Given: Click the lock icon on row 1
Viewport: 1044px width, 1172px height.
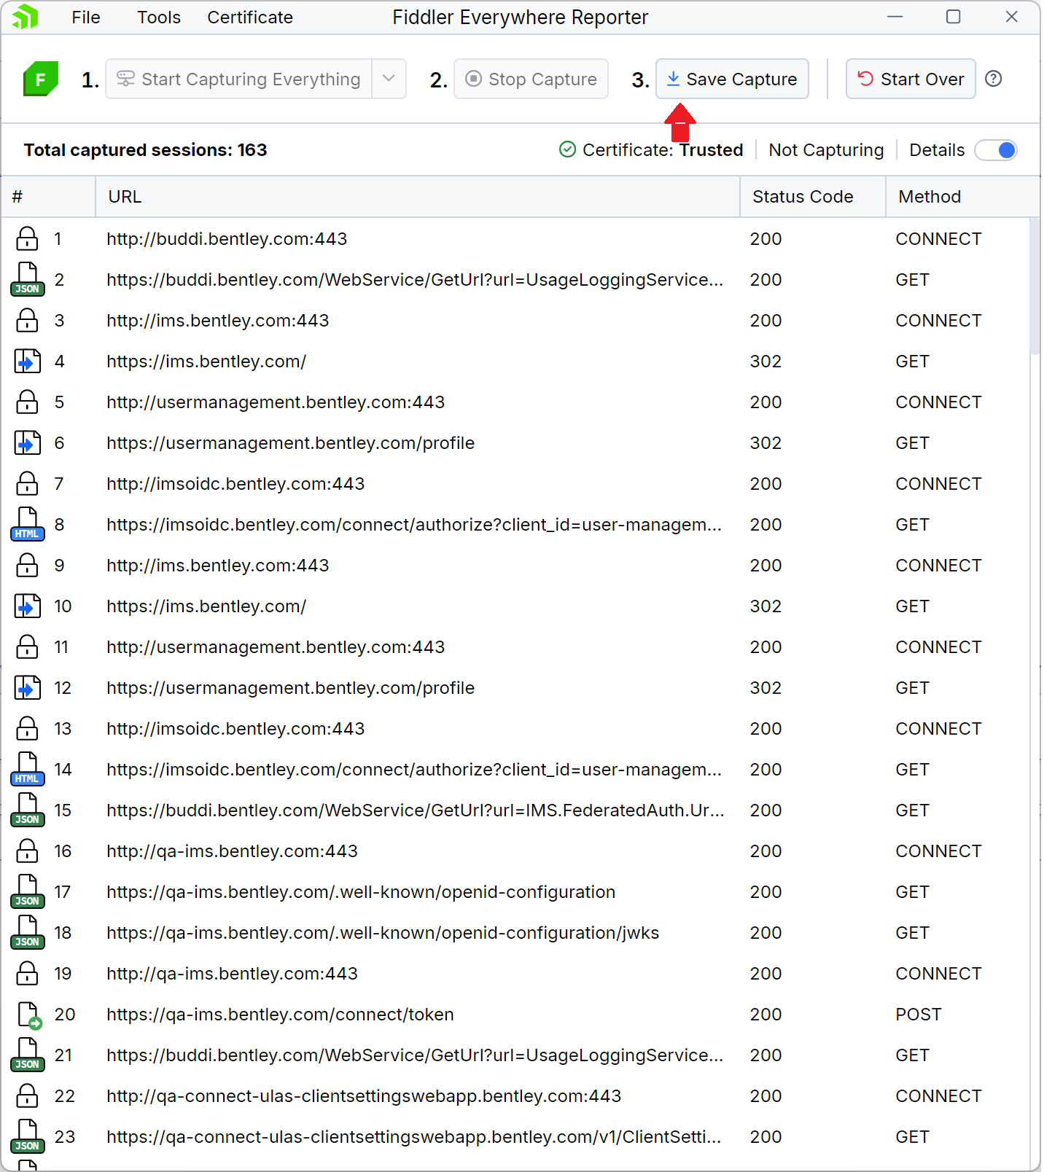Looking at the screenshot, I should [x=28, y=238].
